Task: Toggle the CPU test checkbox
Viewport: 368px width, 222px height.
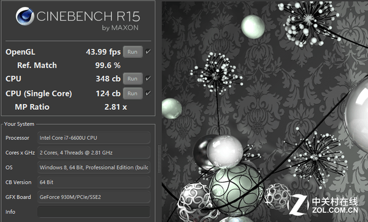Action: [148, 78]
